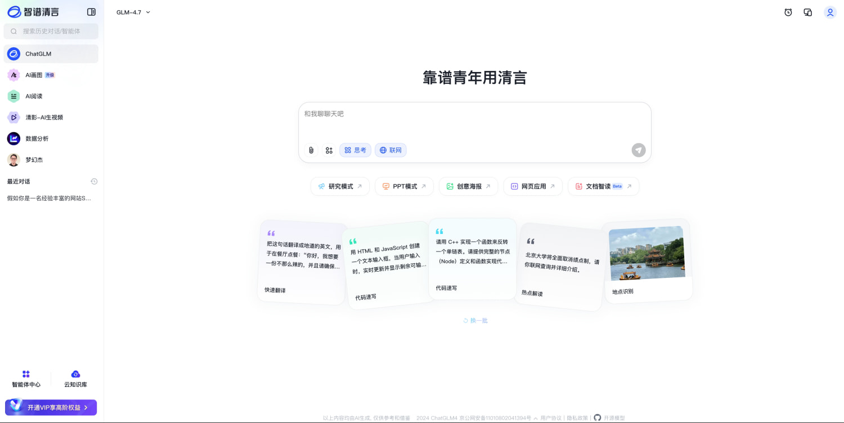Open the user profile avatar
The width and height of the screenshot is (844, 423).
click(x=830, y=12)
